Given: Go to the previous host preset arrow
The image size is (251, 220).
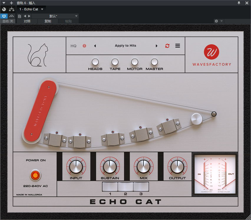Looking at the screenshot, I should click(25, 16).
